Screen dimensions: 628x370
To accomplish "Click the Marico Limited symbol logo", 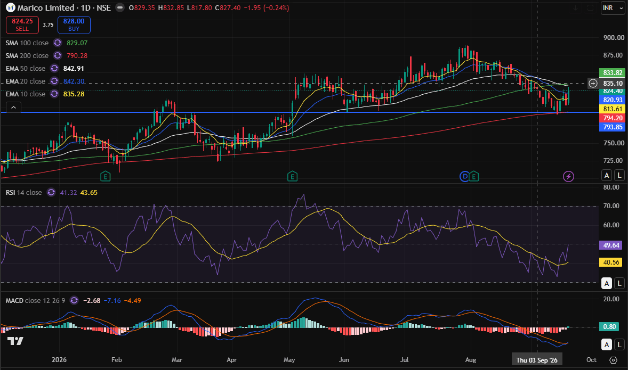I will pyautogui.click(x=11, y=7).
